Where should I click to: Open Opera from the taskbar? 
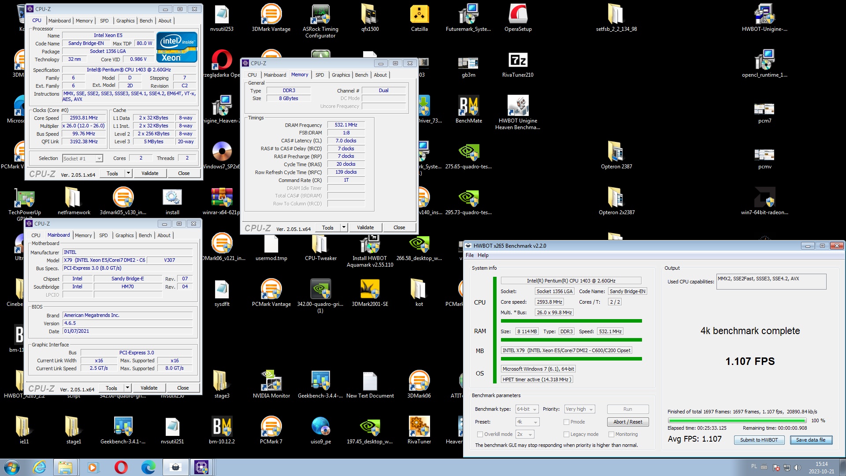tap(121, 467)
